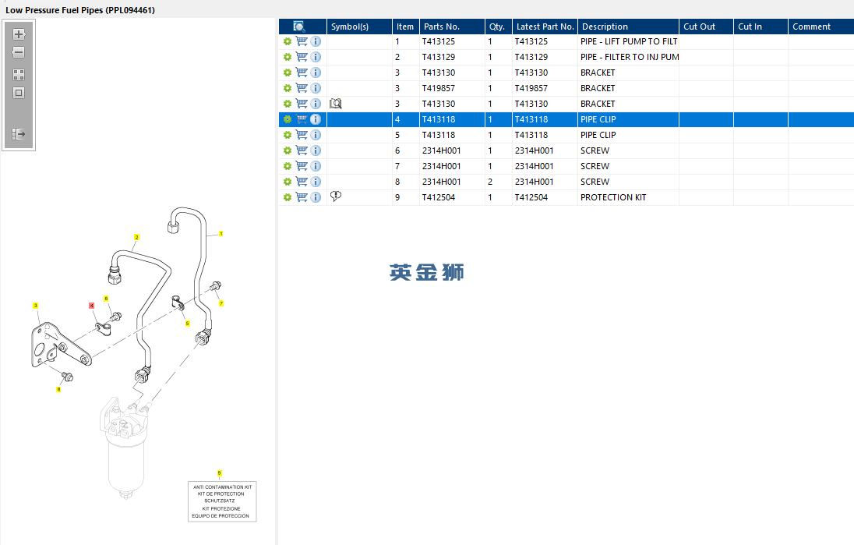Click callout 9 above the kit box

click(x=220, y=473)
